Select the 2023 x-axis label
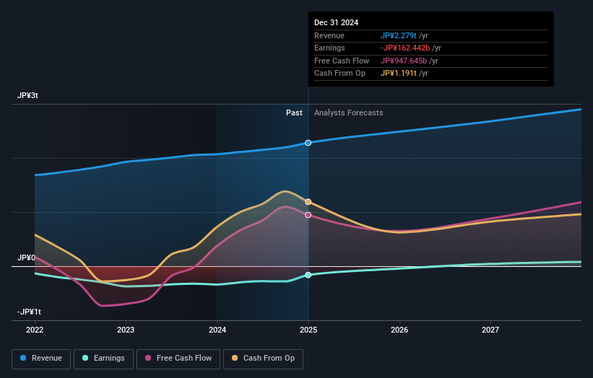The image size is (593, 378). click(x=126, y=330)
